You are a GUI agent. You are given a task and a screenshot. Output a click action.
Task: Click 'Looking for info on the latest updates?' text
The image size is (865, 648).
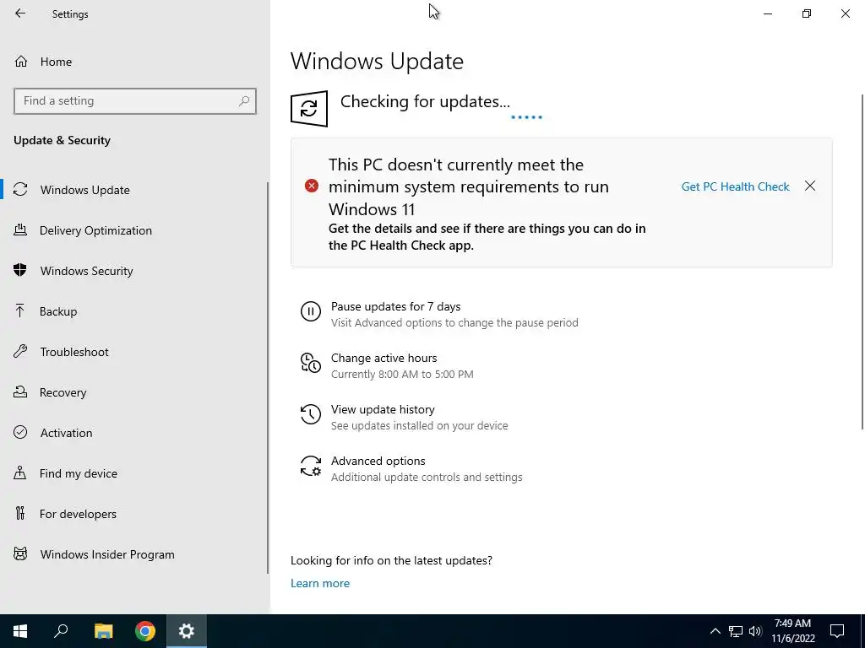pyautogui.click(x=391, y=560)
